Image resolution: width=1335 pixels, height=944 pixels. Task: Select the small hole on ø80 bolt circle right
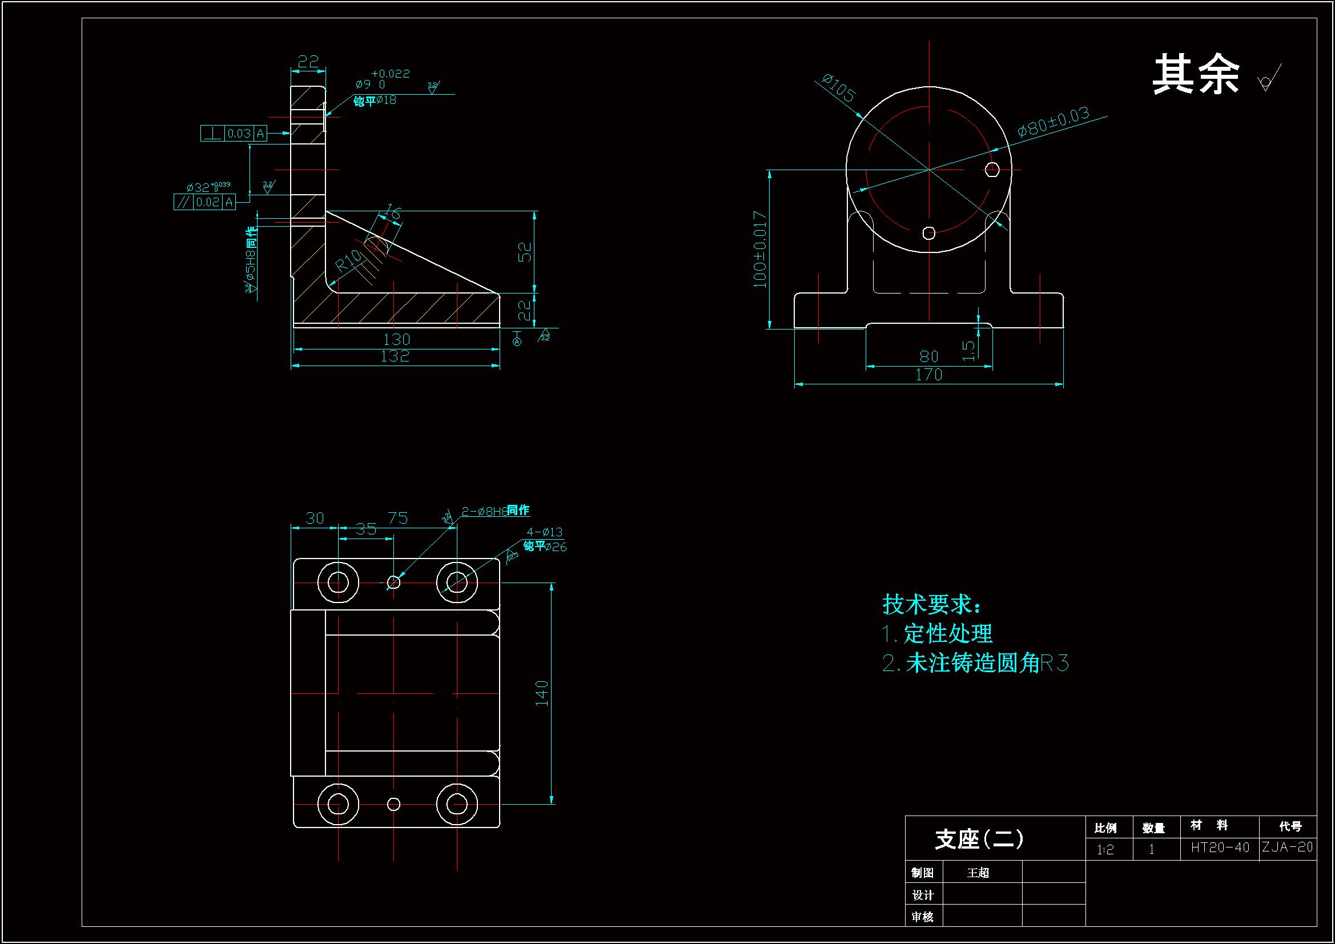tap(992, 169)
